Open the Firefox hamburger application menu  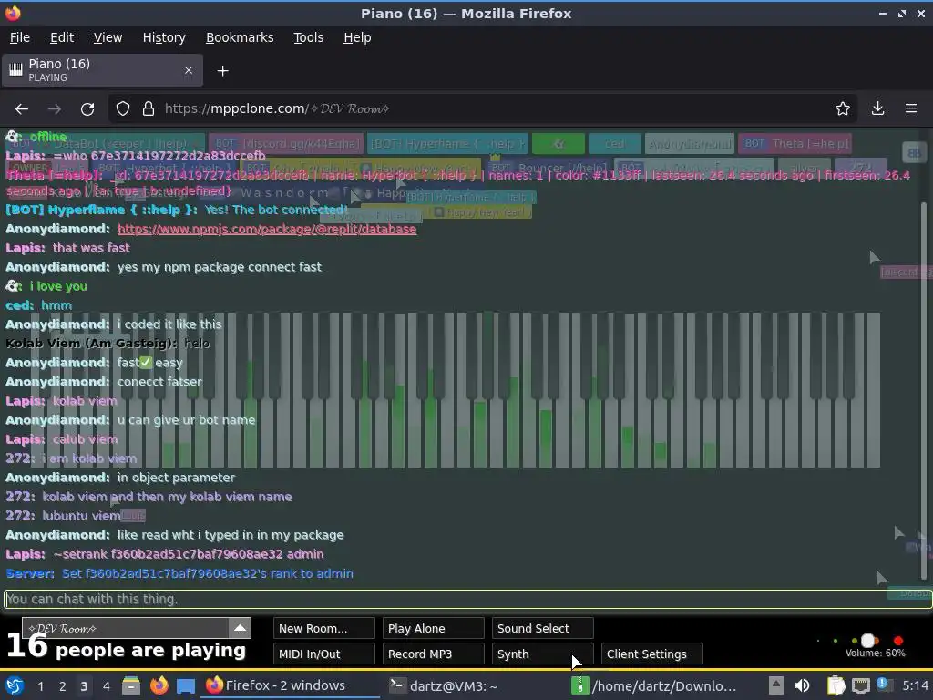[x=911, y=109]
